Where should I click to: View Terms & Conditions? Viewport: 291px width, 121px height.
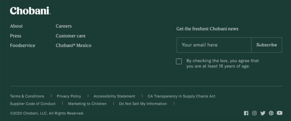27,96
